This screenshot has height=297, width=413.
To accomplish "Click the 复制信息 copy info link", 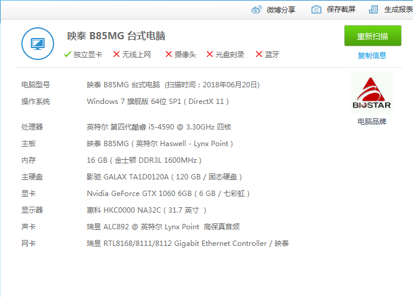I will click(x=371, y=56).
